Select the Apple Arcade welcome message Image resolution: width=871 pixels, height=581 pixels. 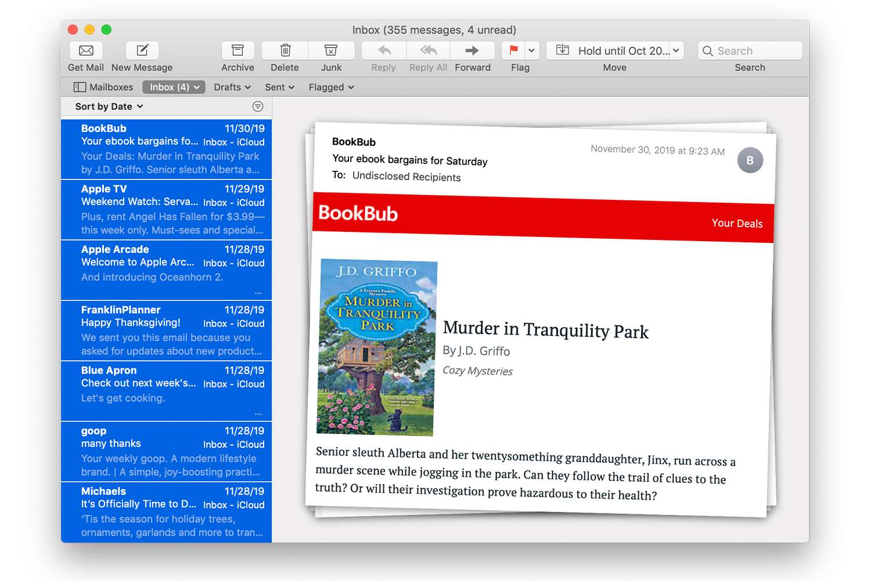pos(166,270)
